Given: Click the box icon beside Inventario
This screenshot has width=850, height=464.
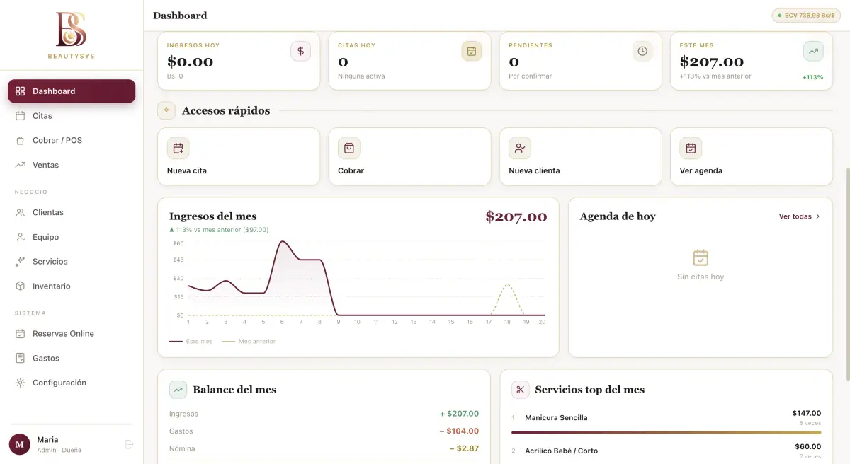Looking at the screenshot, I should [x=20, y=286].
